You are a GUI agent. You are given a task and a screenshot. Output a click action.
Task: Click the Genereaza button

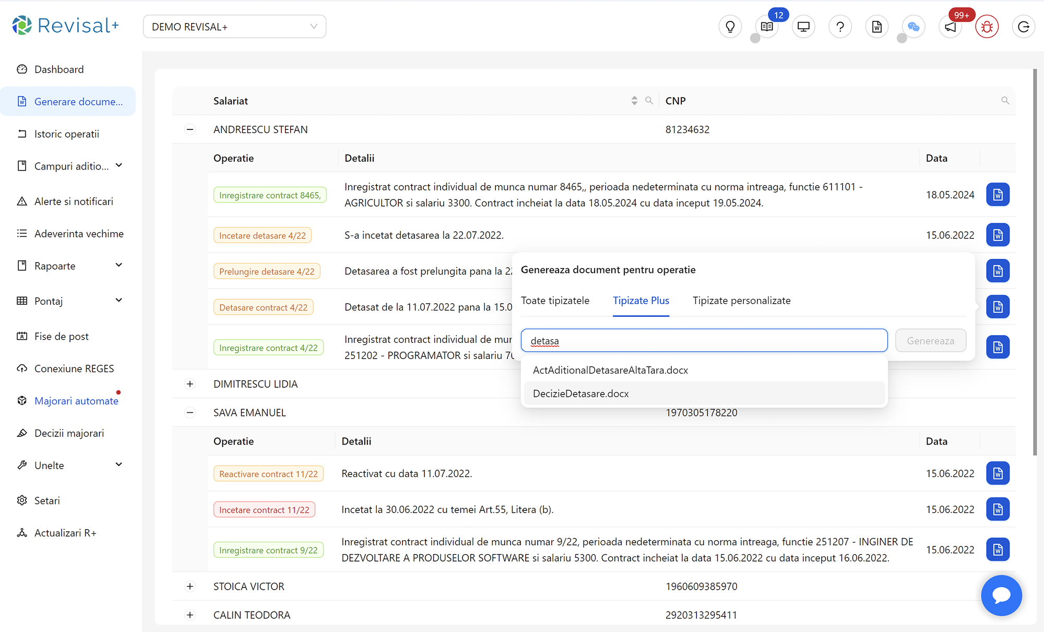point(930,341)
